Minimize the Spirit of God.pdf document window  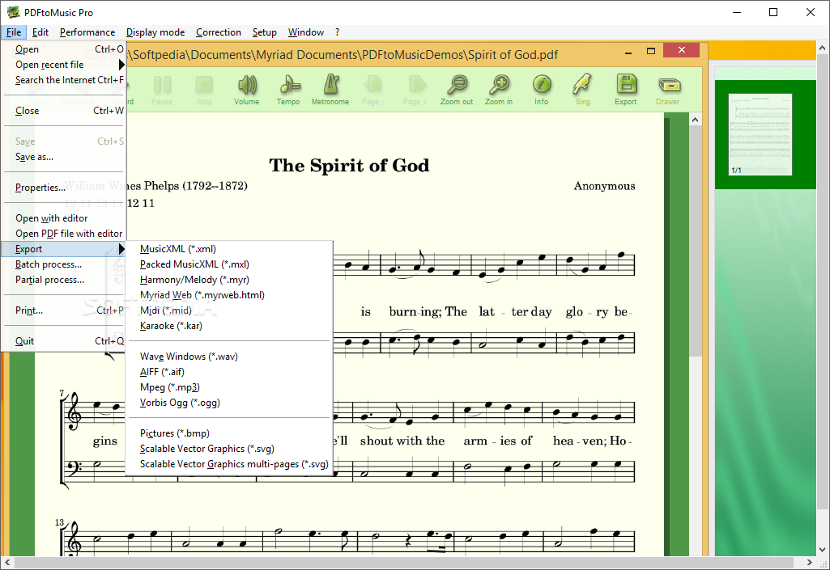[628, 51]
